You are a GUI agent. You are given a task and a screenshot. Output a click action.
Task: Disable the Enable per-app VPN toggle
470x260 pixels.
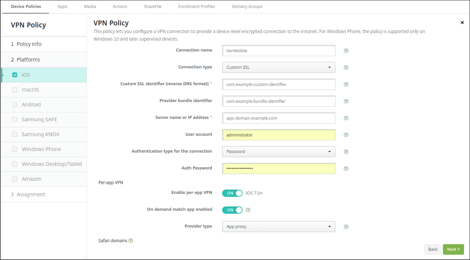[x=232, y=193]
